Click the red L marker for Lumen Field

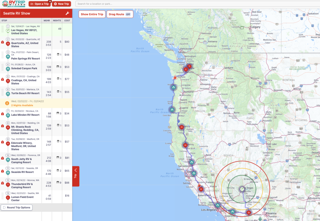tap(8, 198)
